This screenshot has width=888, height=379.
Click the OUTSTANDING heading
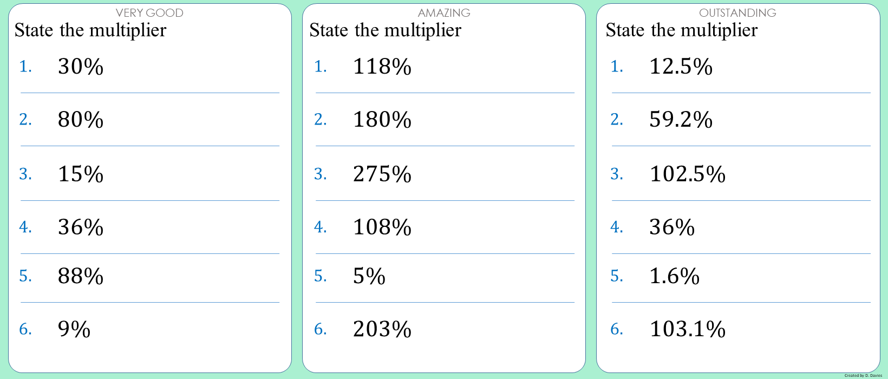click(x=737, y=12)
